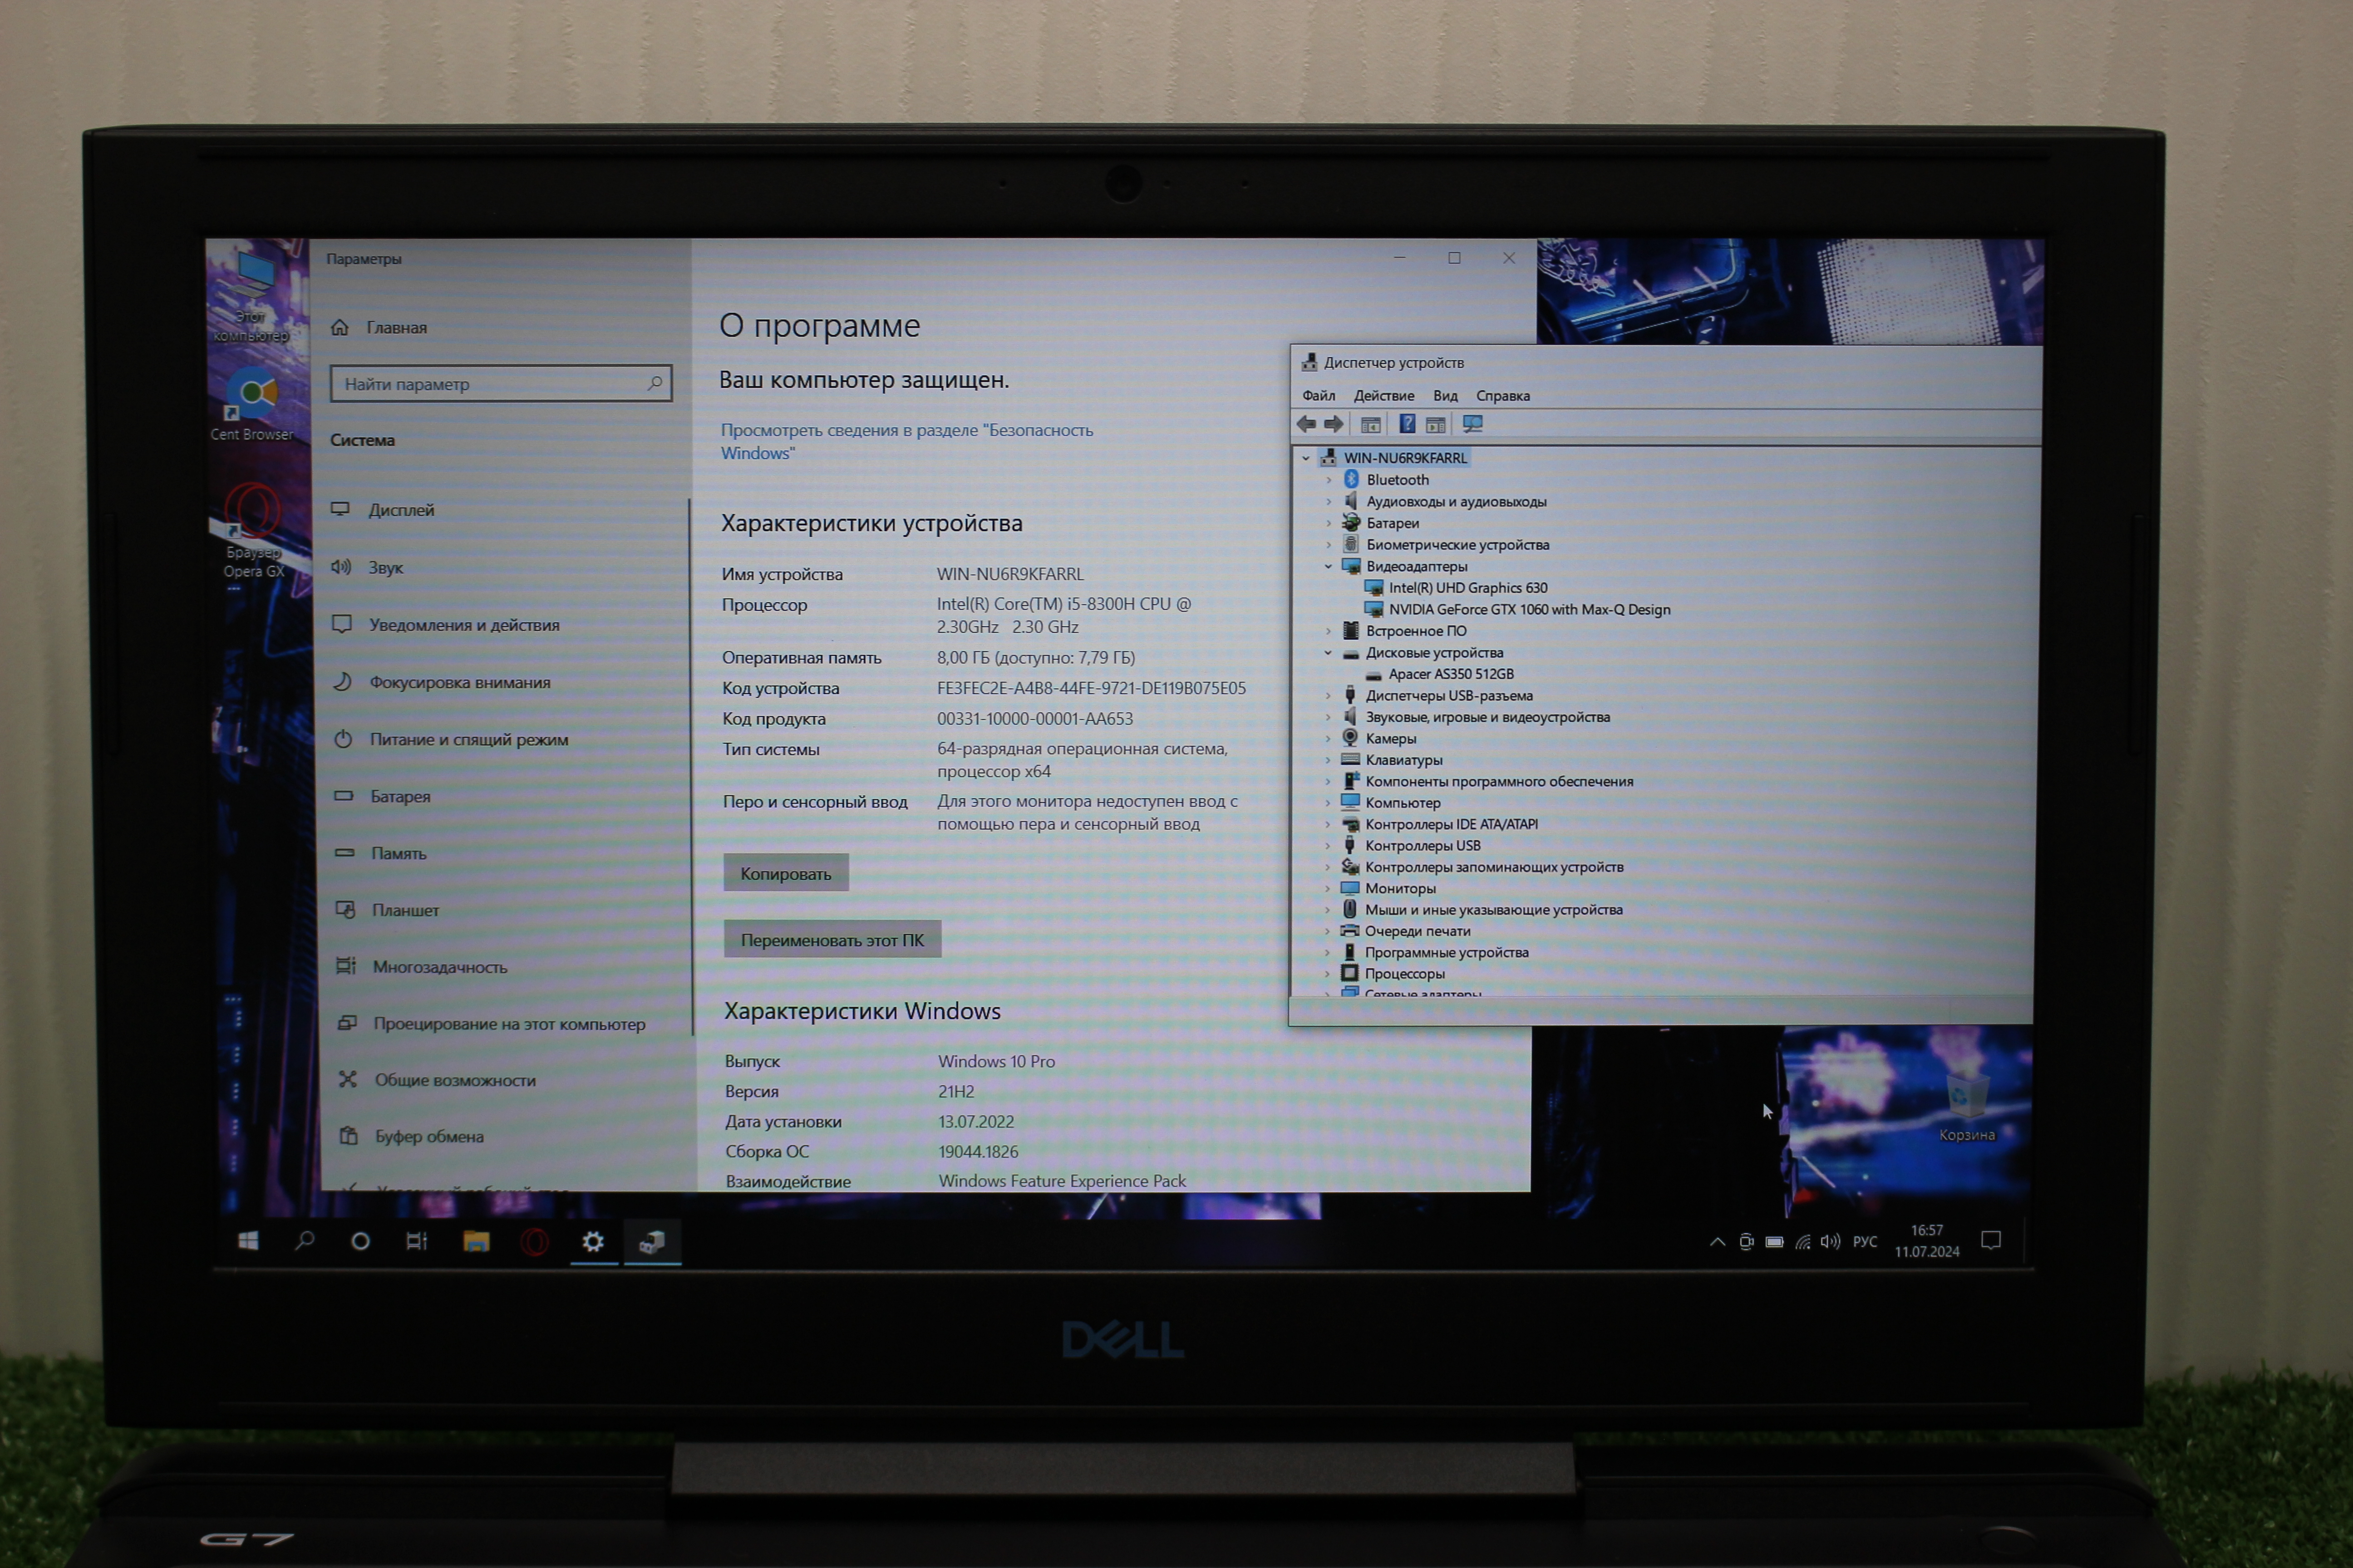Click File Explorer icon in taskbar
The height and width of the screenshot is (1568, 2353).
[x=476, y=1241]
